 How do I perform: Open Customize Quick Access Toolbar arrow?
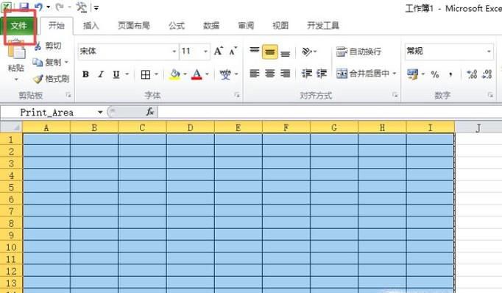point(96,7)
